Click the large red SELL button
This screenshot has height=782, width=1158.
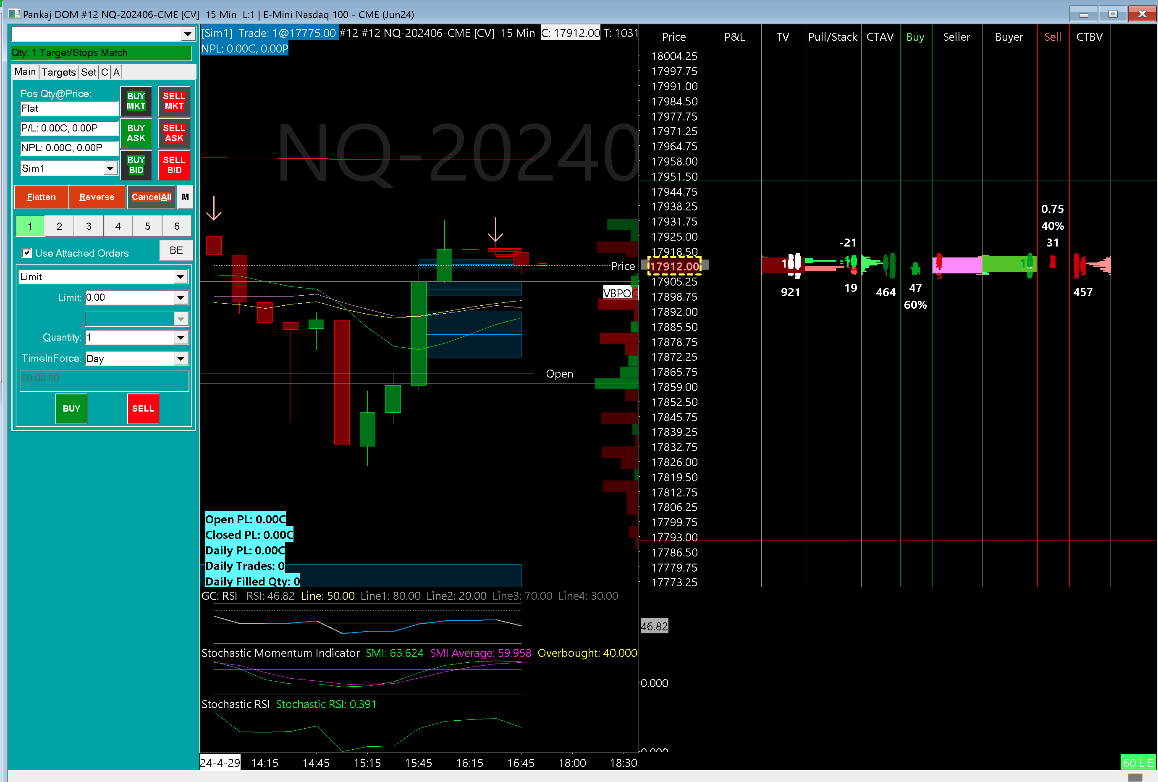tap(143, 408)
